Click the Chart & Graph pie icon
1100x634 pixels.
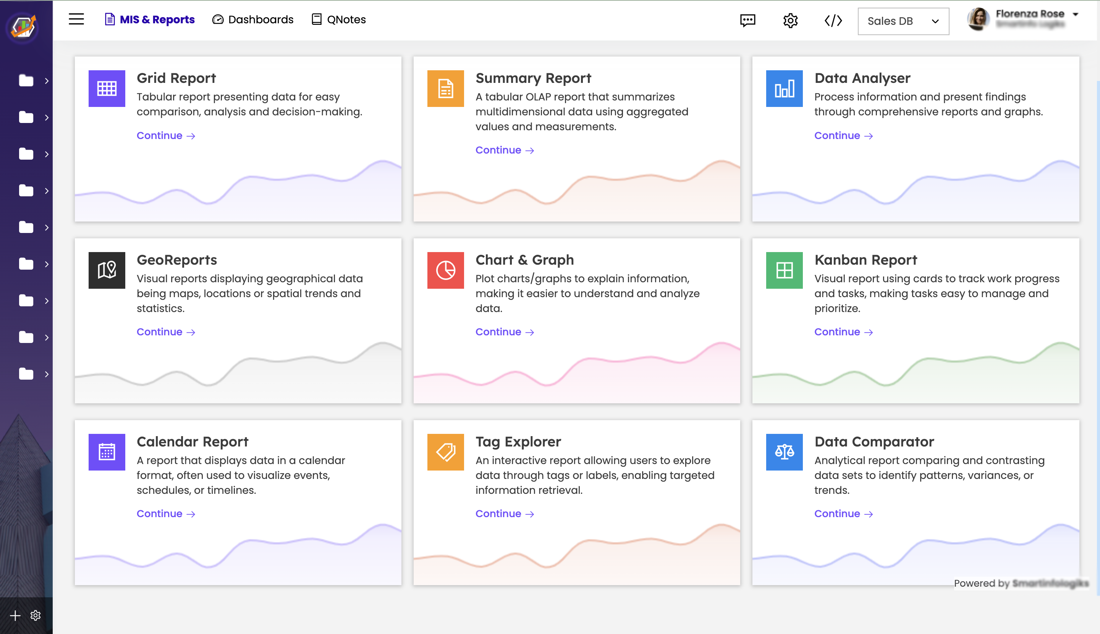pos(445,270)
